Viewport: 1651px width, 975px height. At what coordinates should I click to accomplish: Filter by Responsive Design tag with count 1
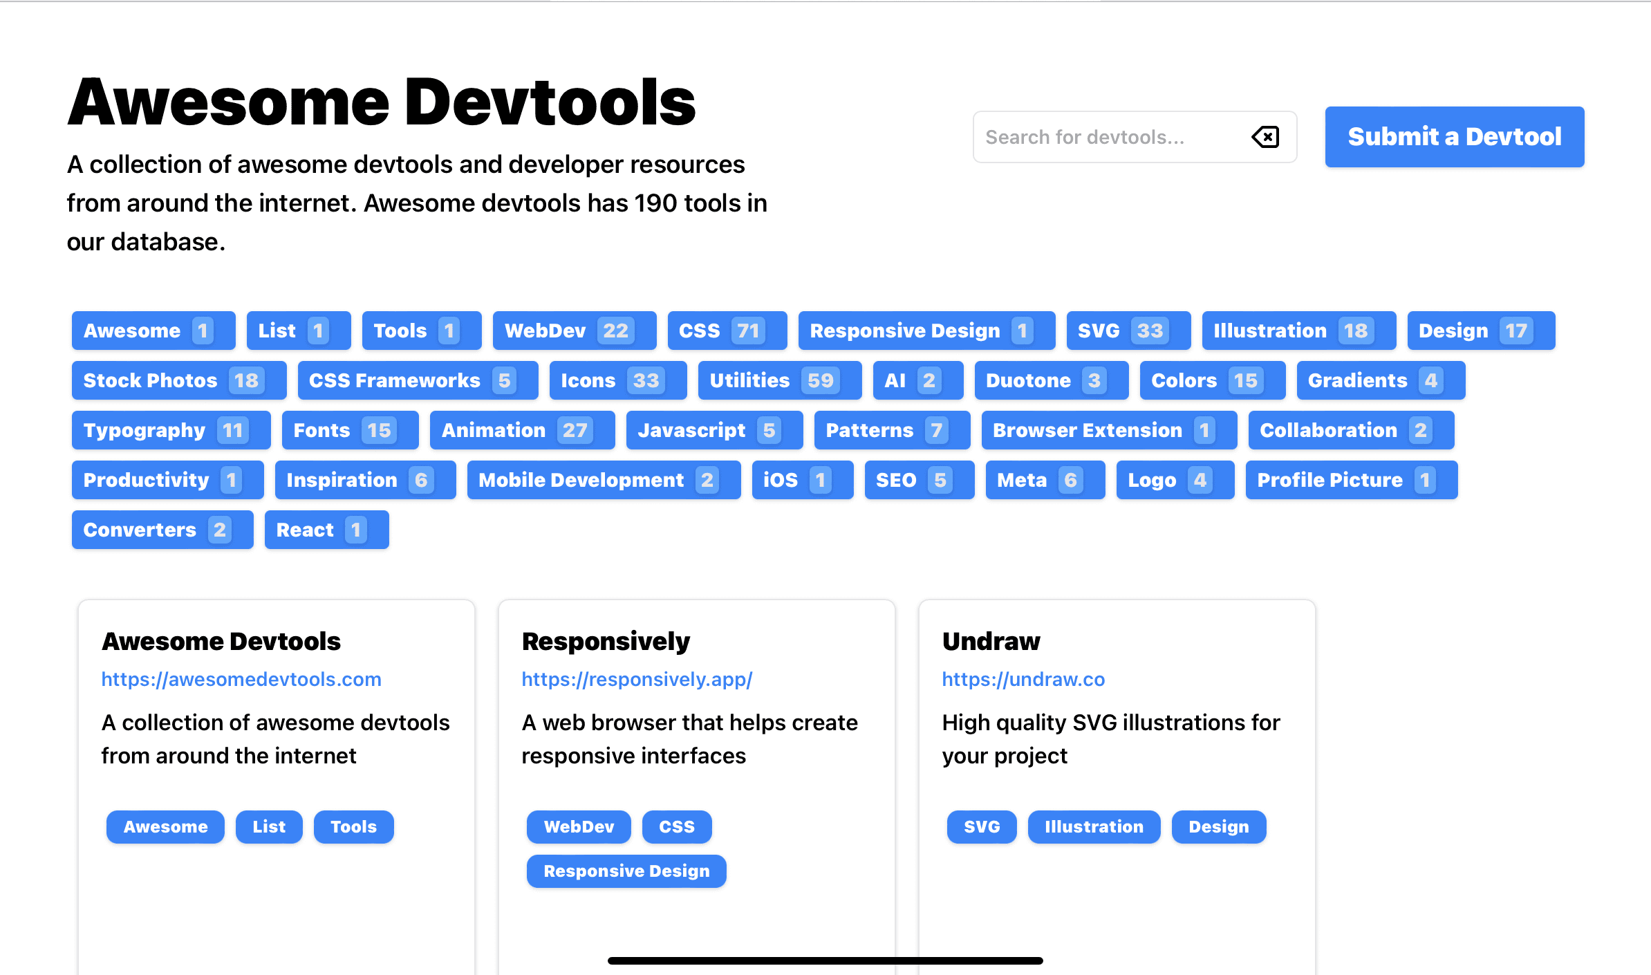[927, 331]
